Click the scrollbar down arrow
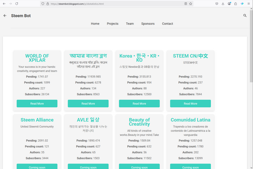 coord(251,167)
